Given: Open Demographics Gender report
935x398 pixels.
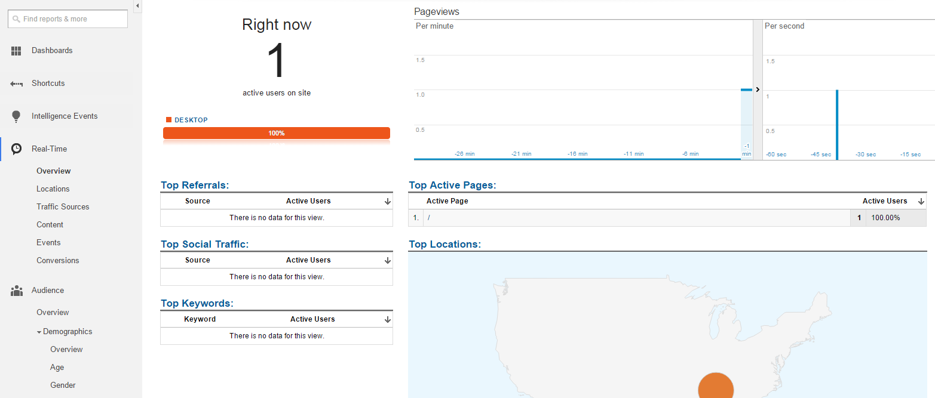Looking at the screenshot, I should 63,385.
